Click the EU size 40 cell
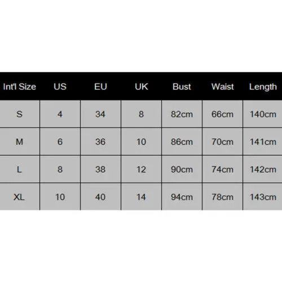 click(x=100, y=197)
